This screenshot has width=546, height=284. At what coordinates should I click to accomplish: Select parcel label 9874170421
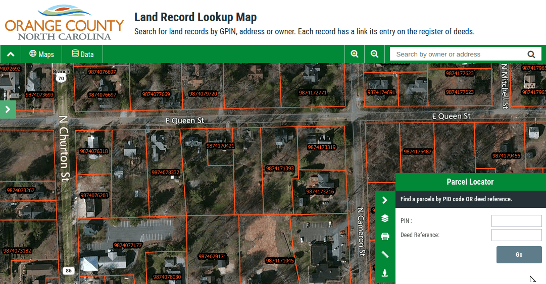coord(220,146)
